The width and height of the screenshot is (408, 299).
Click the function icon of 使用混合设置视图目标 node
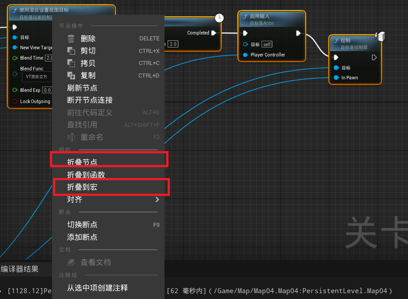pyautogui.click(x=15, y=10)
